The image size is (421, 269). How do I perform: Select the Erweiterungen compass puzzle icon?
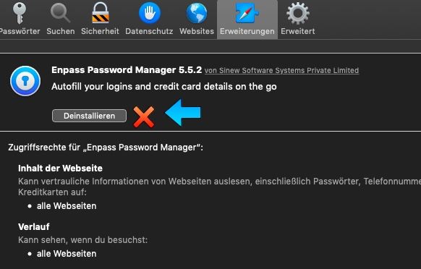click(247, 12)
